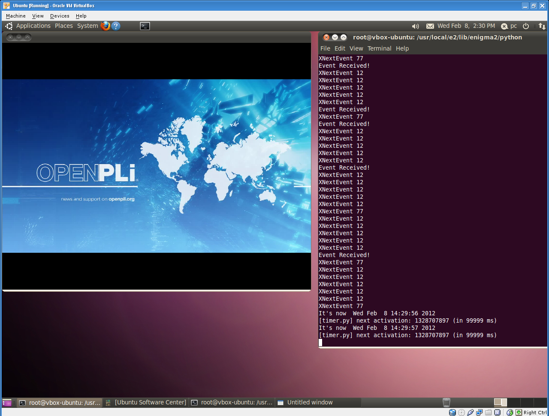Toggle the show desktop button in the bottom panel
The height and width of the screenshot is (416, 549).
click(7, 403)
